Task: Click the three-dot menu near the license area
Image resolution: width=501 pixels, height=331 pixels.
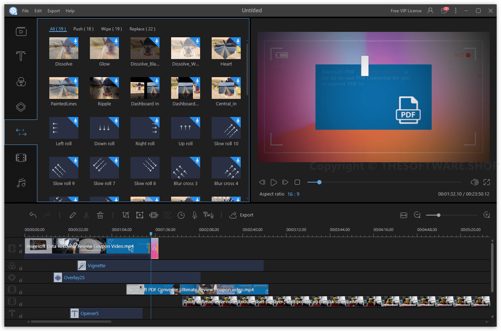Action: point(456,11)
